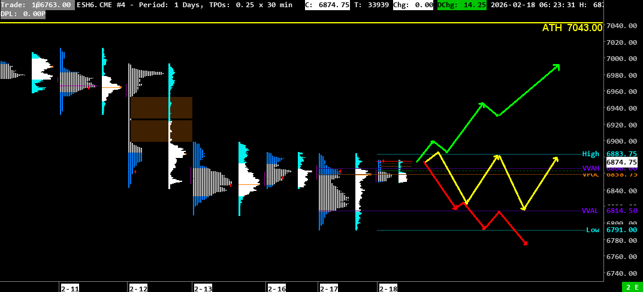Click the 2-18 date label

[x=388, y=288]
